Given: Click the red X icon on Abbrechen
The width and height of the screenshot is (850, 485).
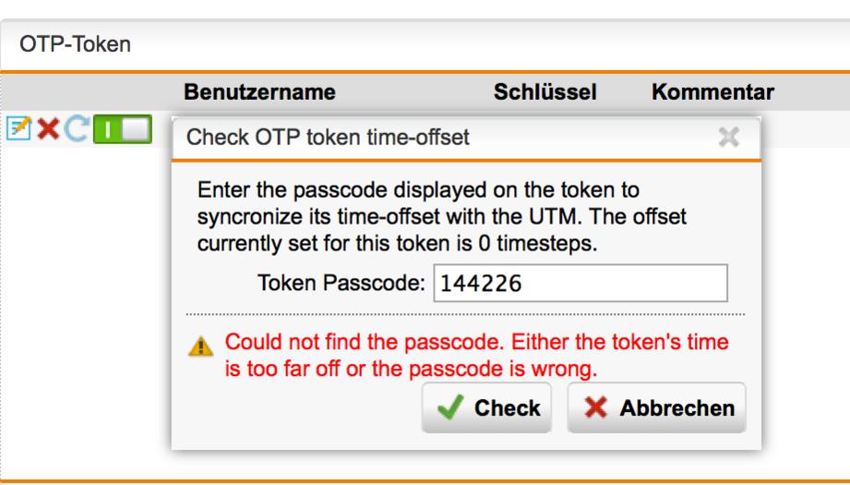Looking at the screenshot, I should pyautogui.click(x=596, y=407).
